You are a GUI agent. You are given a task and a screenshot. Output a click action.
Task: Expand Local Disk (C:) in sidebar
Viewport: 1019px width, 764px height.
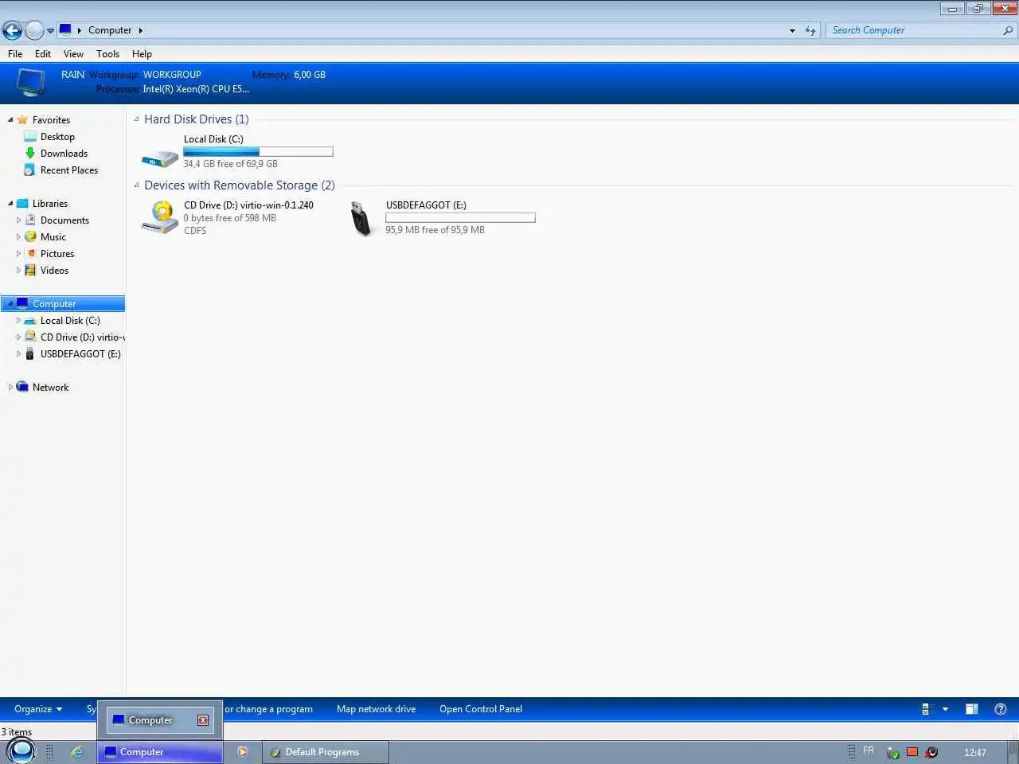18,321
